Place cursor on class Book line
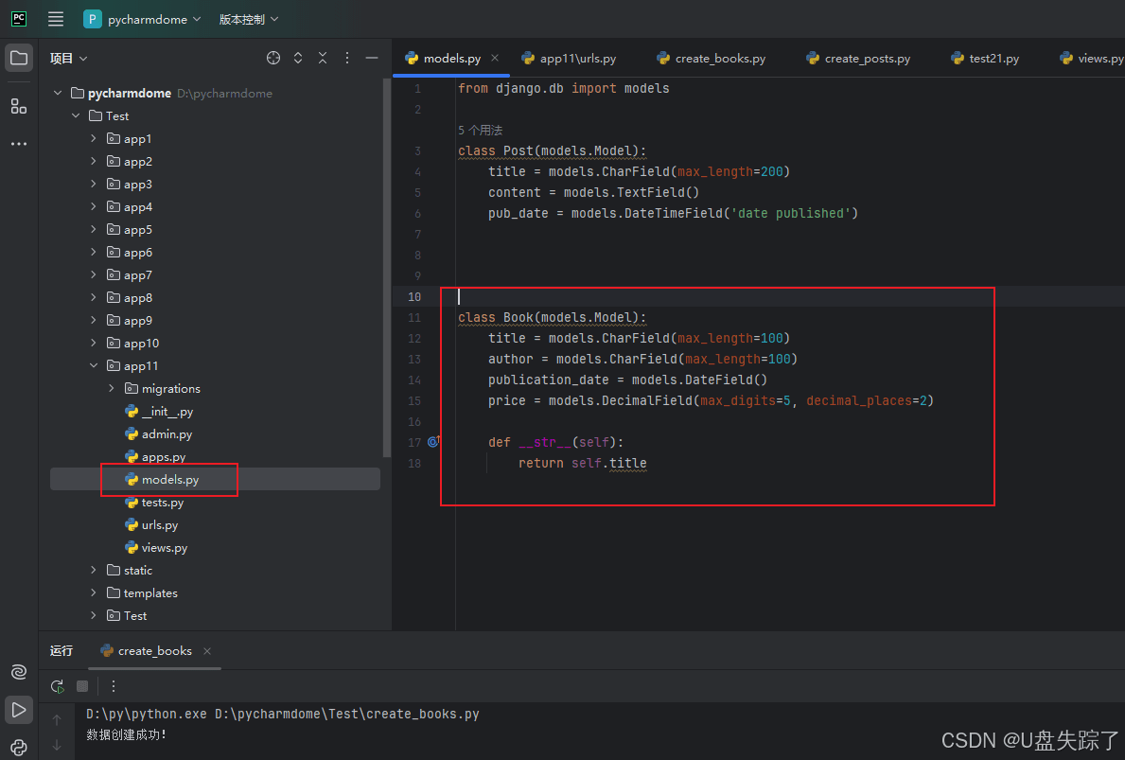1125x760 pixels. [x=553, y=317]
